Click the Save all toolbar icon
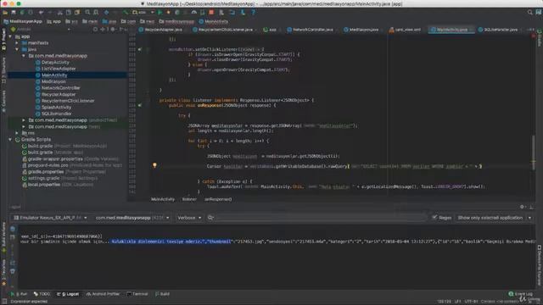Viewport: 543px width, 305px height. (14, 13)
